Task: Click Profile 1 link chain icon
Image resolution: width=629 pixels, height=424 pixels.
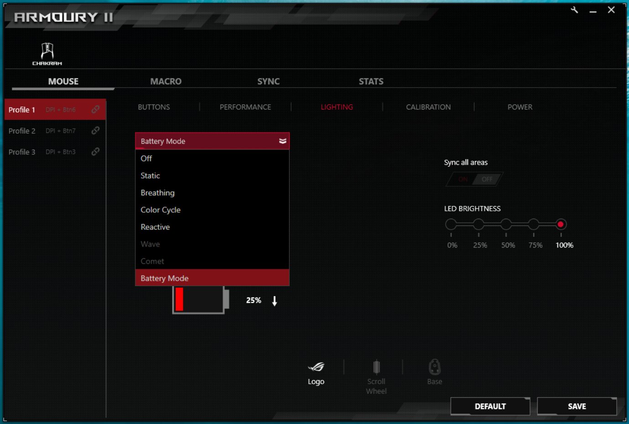Action: 95,110
